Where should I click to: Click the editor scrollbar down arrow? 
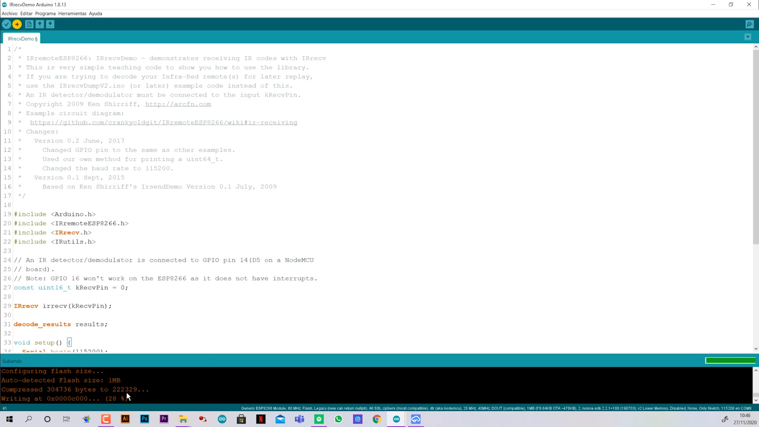click(755, 349)
